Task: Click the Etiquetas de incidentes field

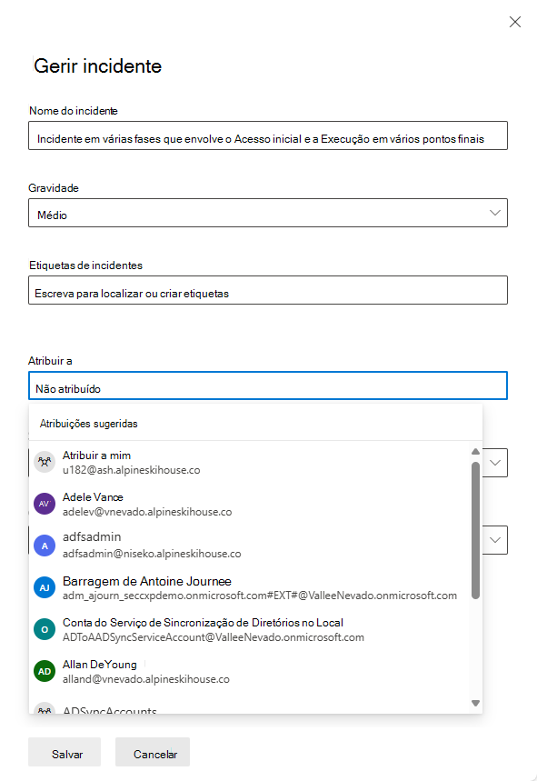Action: tap(268, 290)
